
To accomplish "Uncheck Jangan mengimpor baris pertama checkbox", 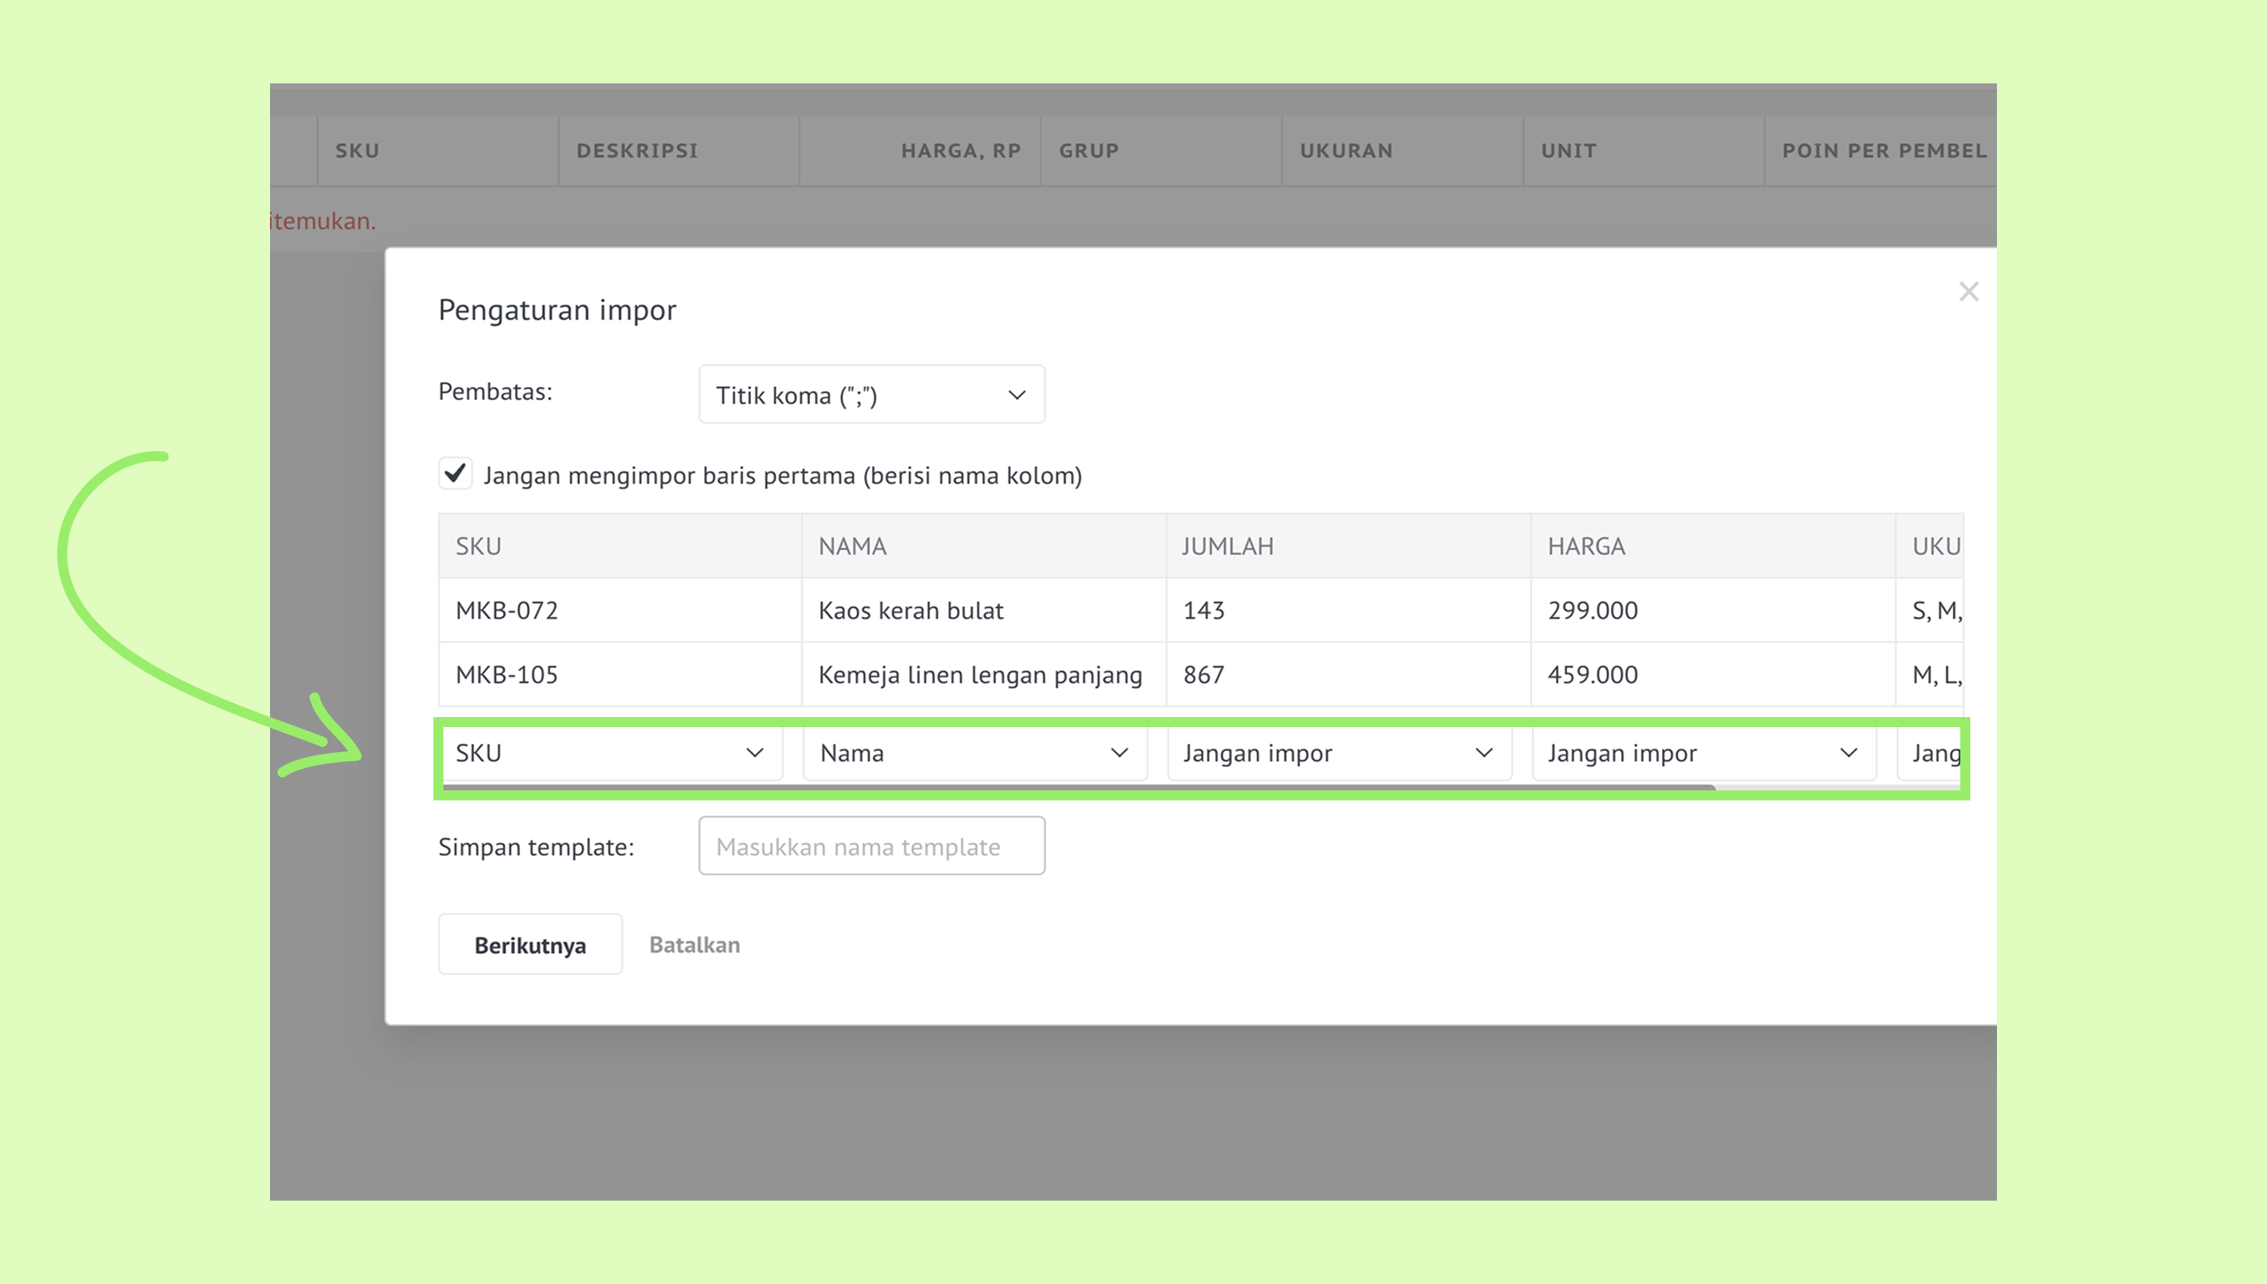I will [455, 474].
